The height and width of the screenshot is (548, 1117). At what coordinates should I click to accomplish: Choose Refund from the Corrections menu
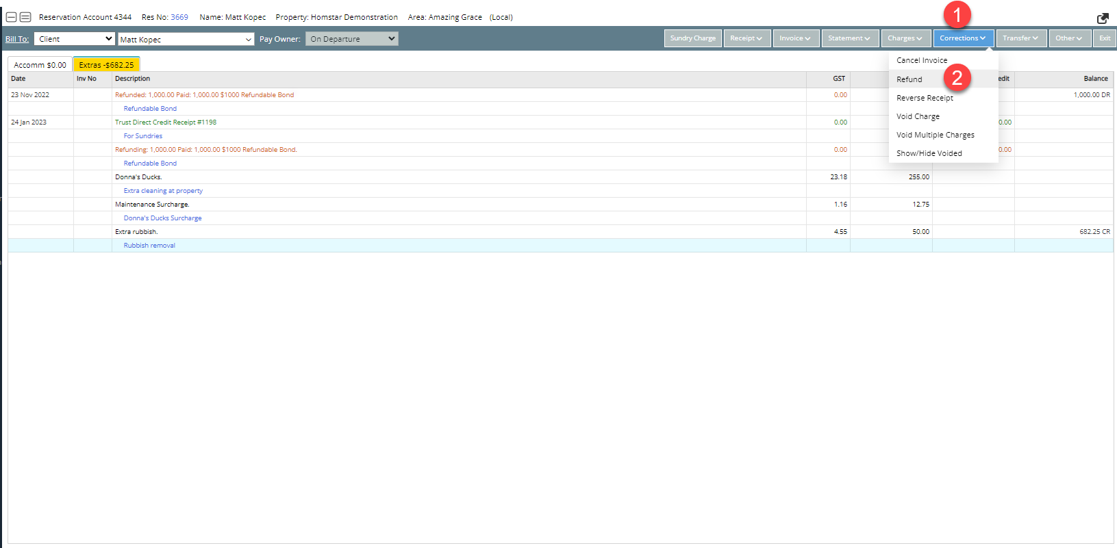click(909, 79)
